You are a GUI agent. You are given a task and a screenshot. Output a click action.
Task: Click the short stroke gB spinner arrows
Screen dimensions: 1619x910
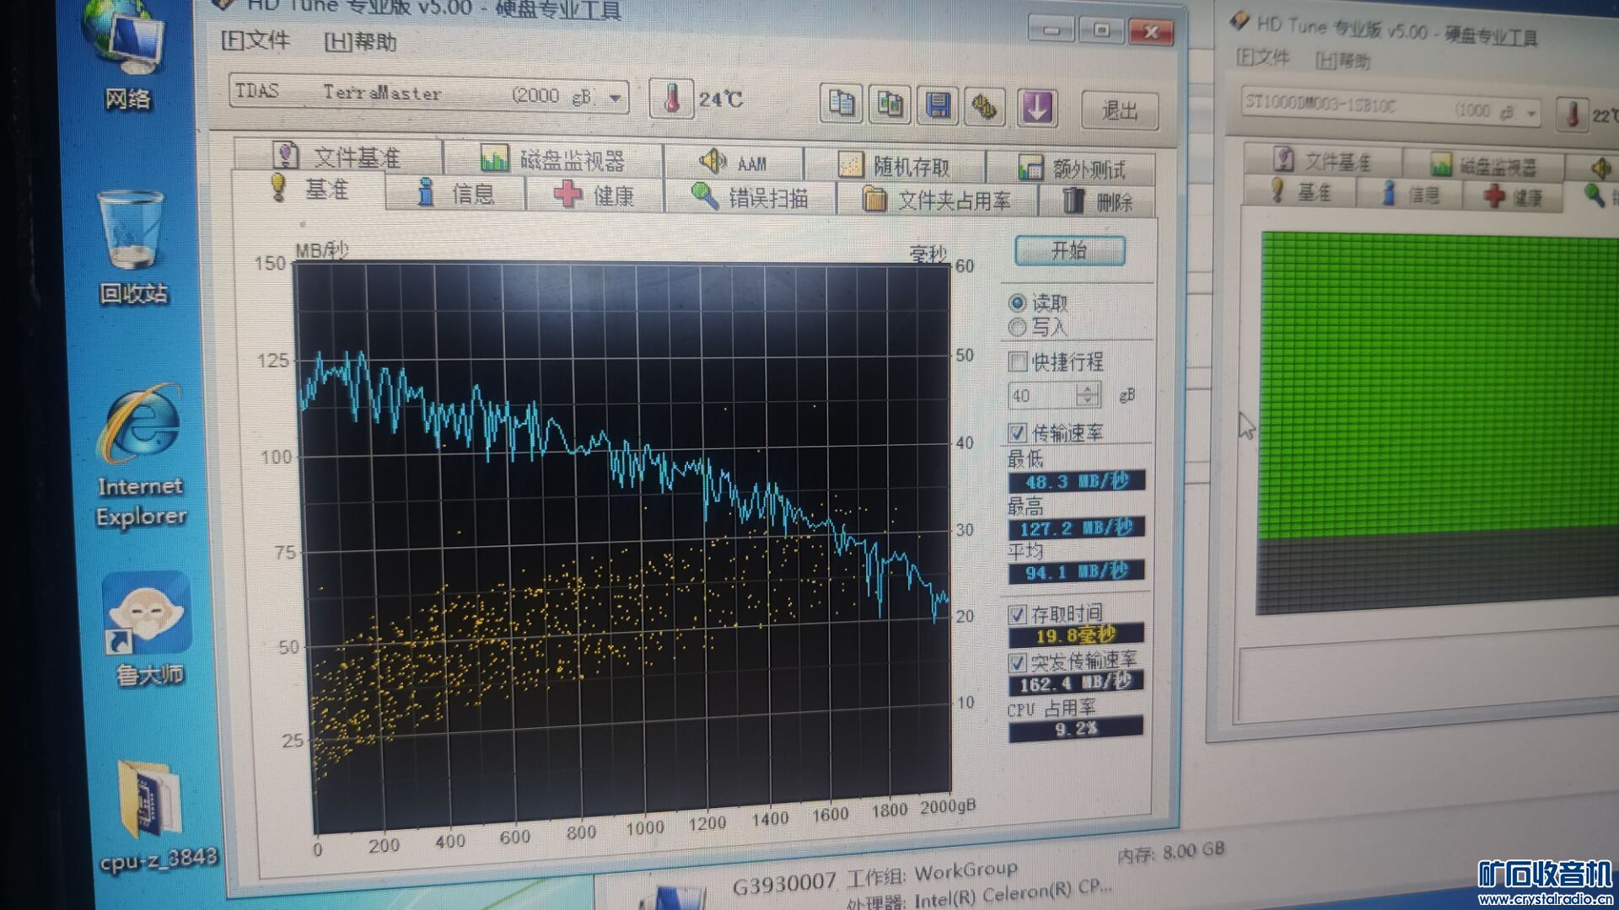point(1088,394)
